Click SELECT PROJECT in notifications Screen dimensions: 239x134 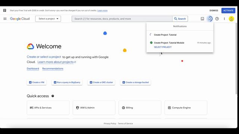[x=163, y=47]
